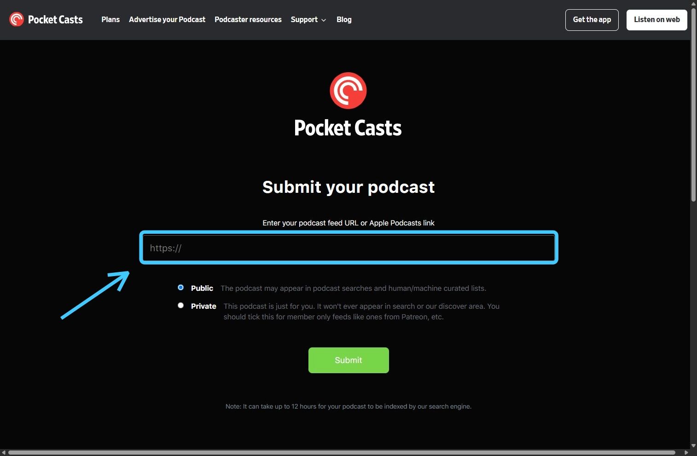Click the horizontal scrollbar at bottom
697x456 pixels.
(x=342, y=453)
